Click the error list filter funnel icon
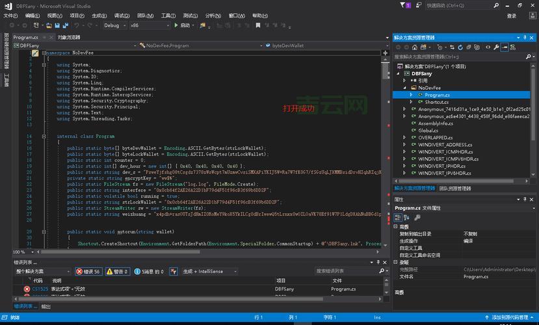 (x=174, y=271)
